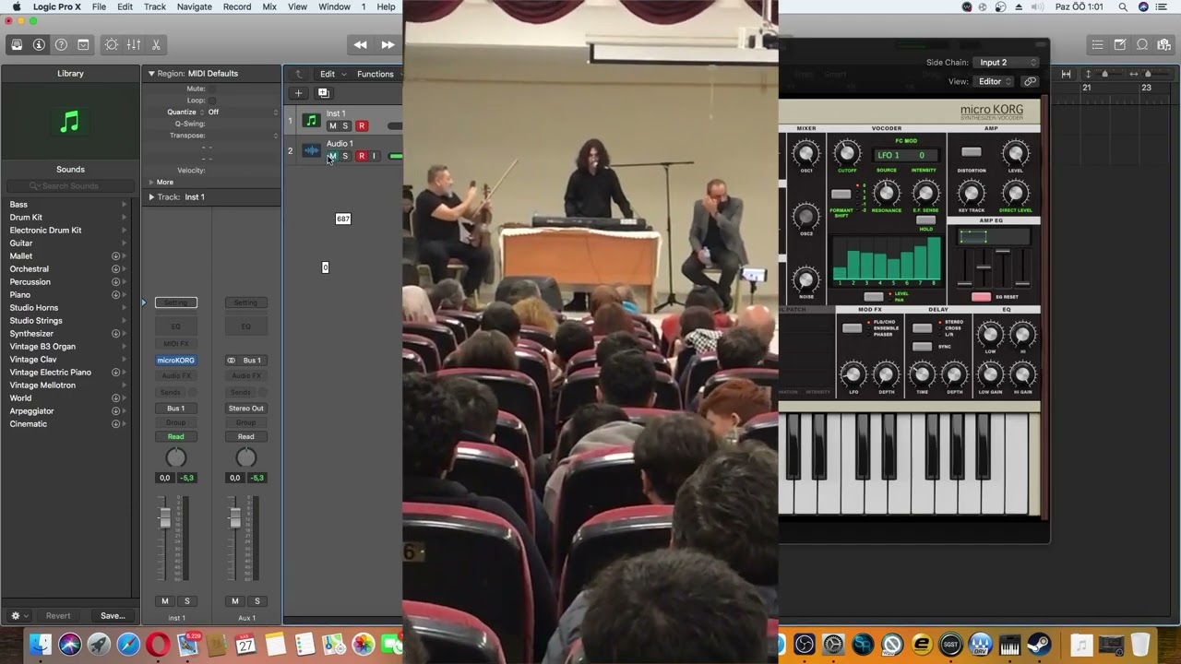The image size is (1181, 664).
Task: Open the Side Chain Input 2 dropdown
Action: (x=1007, y=63)
